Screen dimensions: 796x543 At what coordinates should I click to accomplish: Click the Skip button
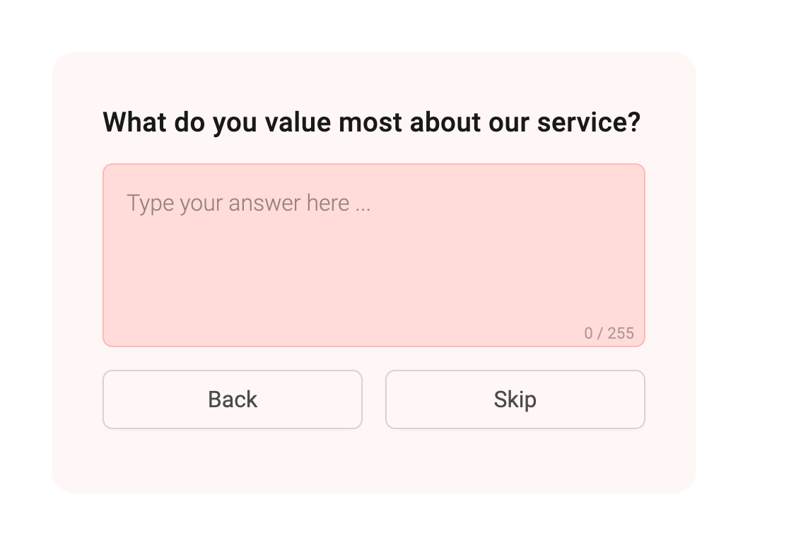515,399
